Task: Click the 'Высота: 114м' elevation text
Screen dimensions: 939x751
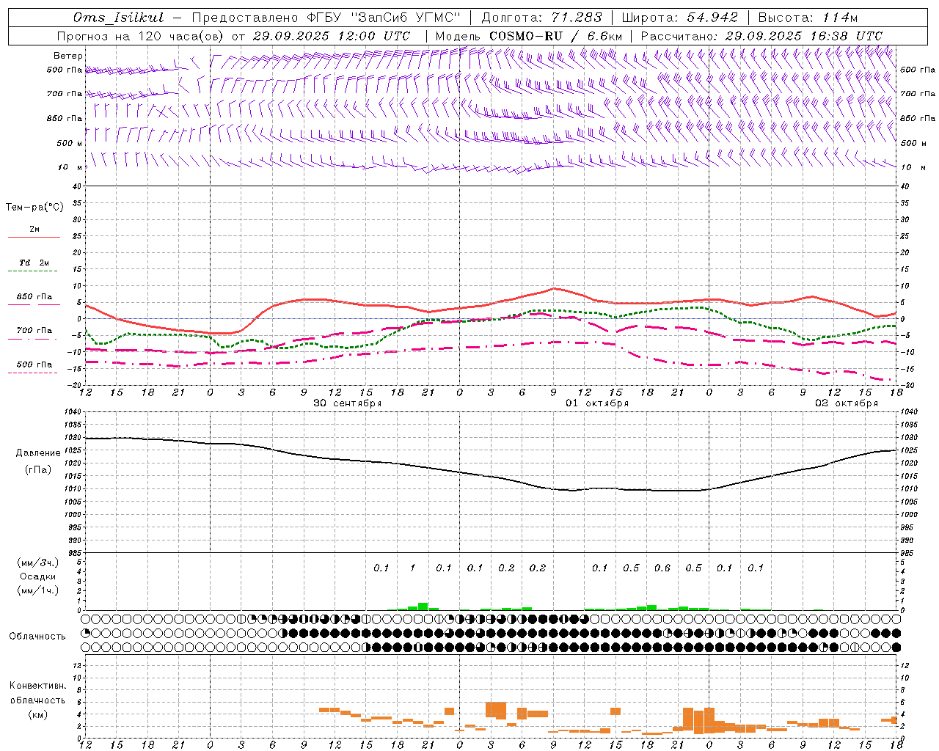Action: tap(808, 18)
